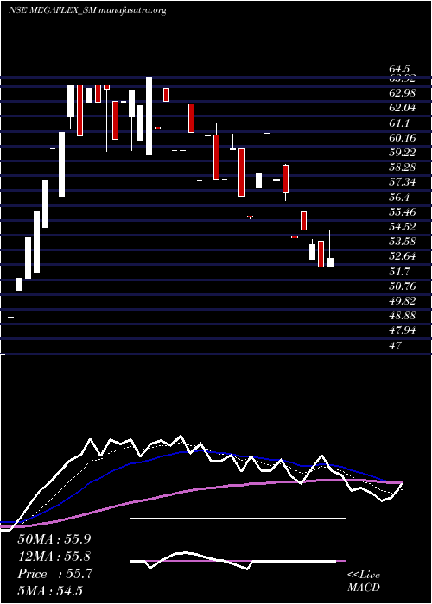Click the 52.64 price axis label
432x604 pixels.
[x=403, y=256]
